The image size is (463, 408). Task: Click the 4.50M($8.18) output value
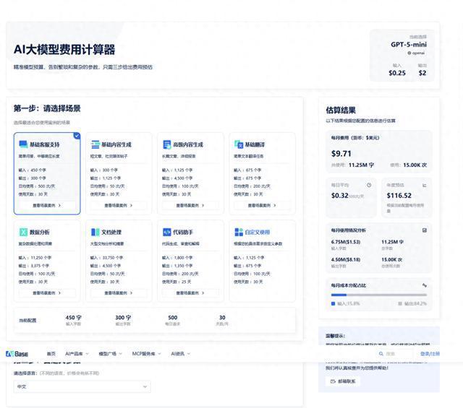click(346, 259)
